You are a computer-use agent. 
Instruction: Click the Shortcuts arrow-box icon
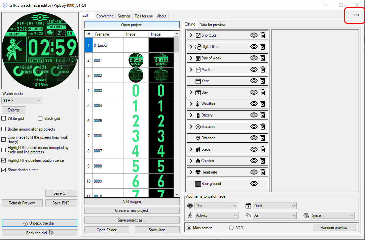[x=198, y=35]
